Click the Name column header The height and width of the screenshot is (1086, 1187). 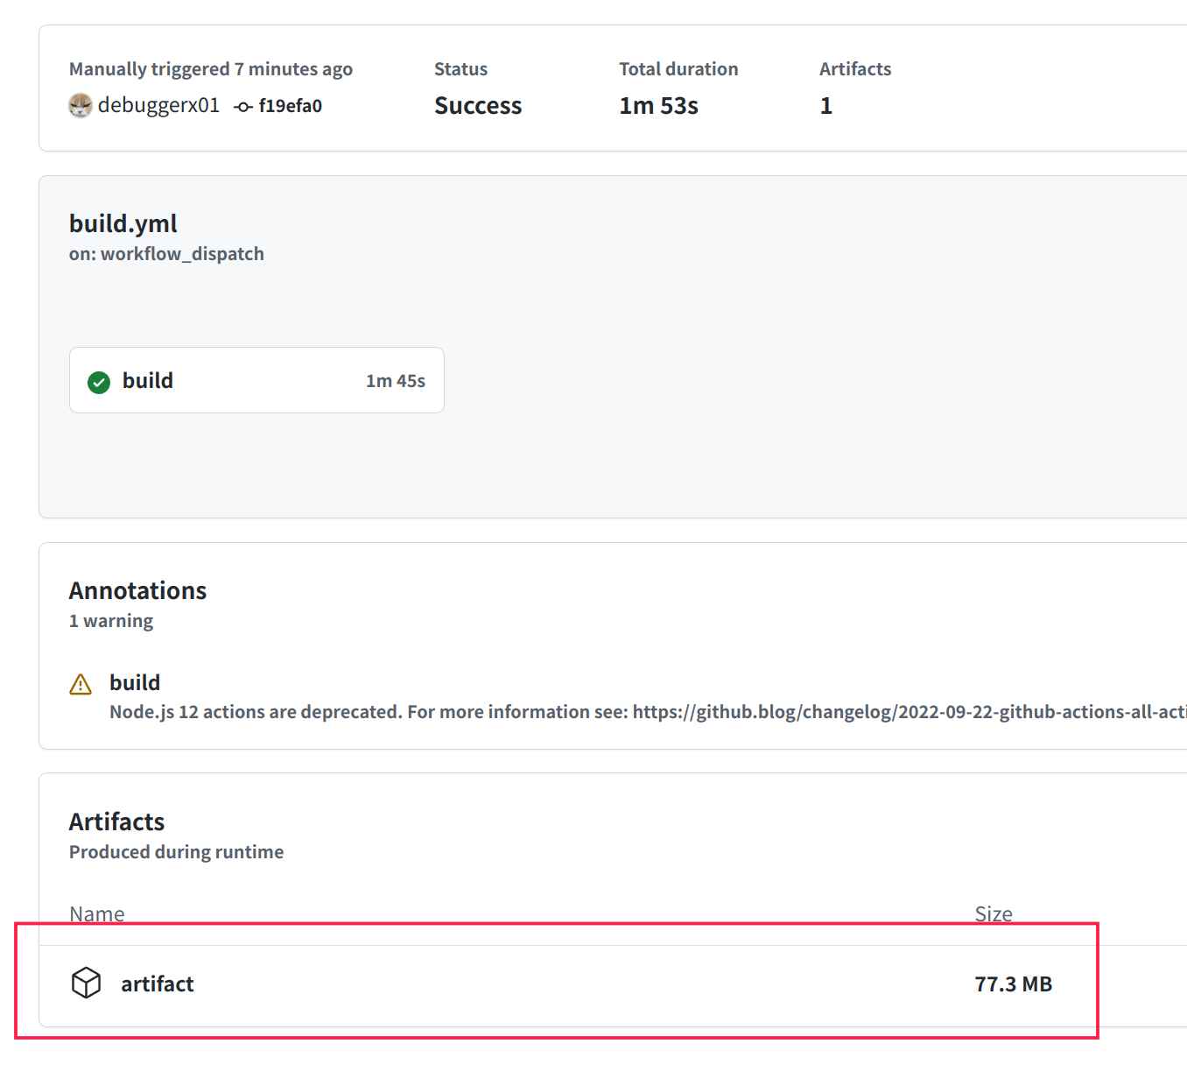pyautogui.click(x=96, y=913)
